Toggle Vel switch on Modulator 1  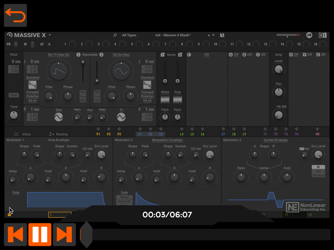(85, 149)
